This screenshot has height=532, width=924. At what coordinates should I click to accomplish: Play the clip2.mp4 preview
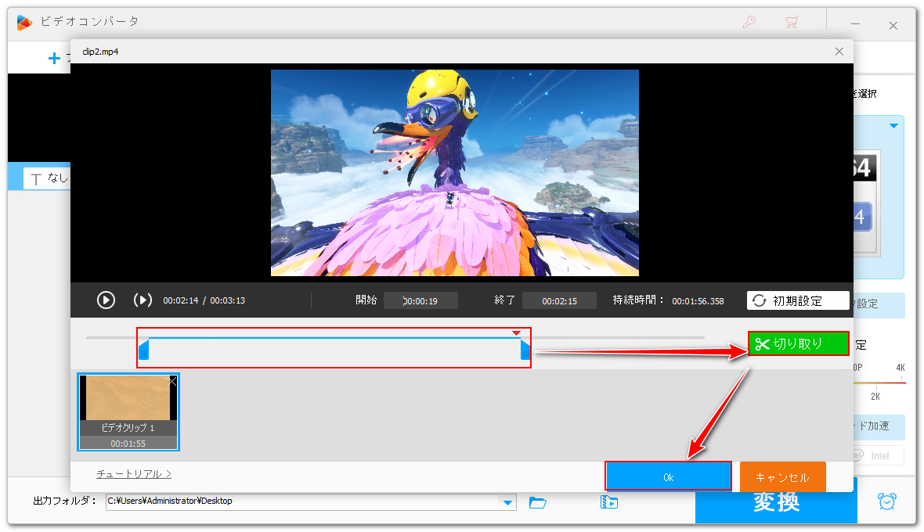[x=106, y=300]
